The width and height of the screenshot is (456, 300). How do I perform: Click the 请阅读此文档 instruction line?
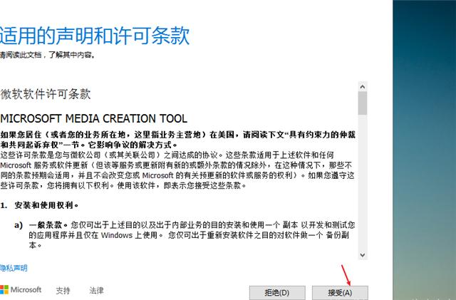pos(48,55)
